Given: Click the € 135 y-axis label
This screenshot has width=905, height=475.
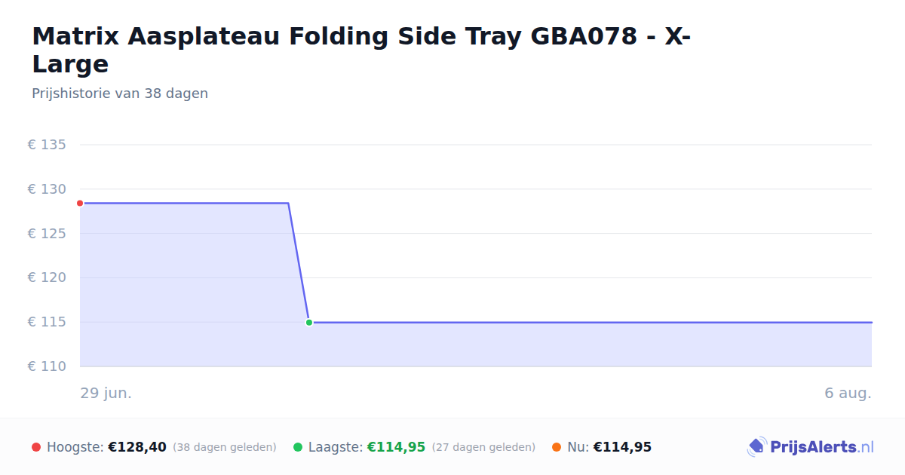Looking at the screenshot, I should point(47,145).
